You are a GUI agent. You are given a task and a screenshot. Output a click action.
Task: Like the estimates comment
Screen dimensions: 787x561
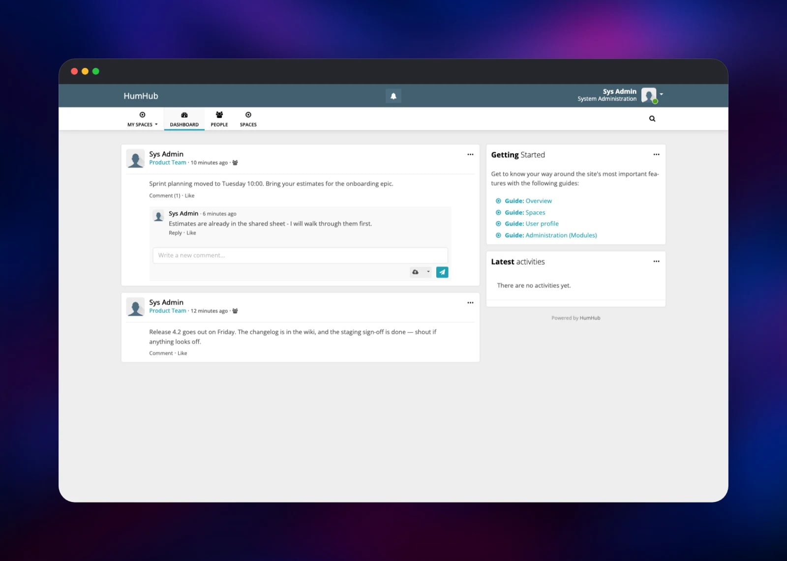point(191,233)
